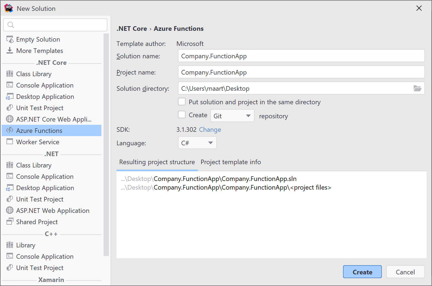The height and width of the screenshot is (286, 432).
Task: Click the Rider logo in title bar
Action: tap(9, 8)
